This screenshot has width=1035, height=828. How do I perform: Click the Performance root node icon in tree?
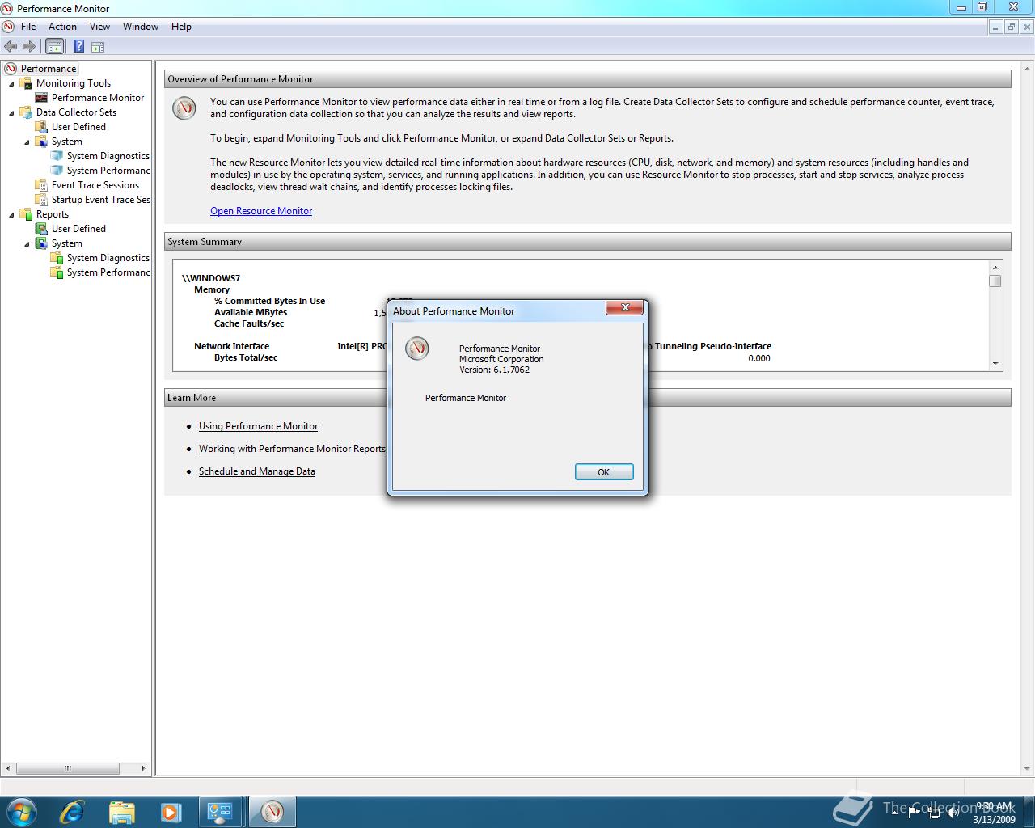click(x=11, y=69)
